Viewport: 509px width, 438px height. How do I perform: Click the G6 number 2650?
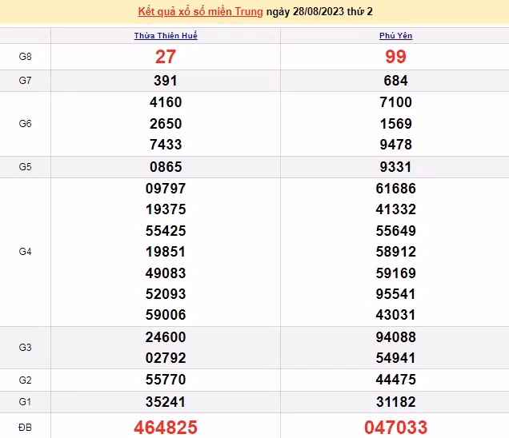click(x=166, y=124)
